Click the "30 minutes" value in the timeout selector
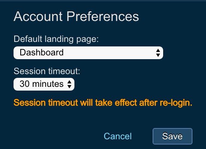The width and height of the screenshot is (206, 149). (x=41, y=84)
